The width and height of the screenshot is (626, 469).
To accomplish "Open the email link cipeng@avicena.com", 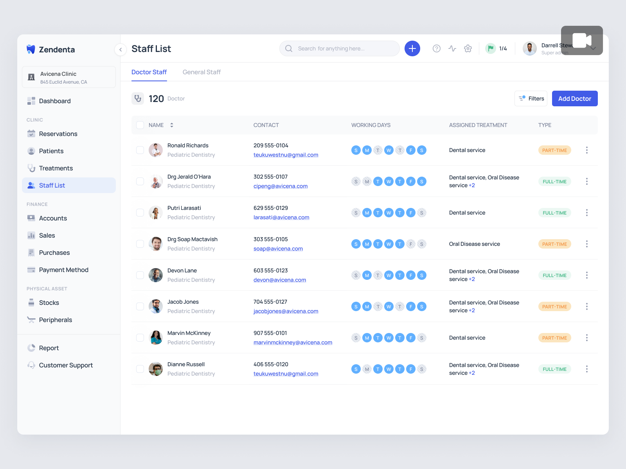I will coord(280,186).
